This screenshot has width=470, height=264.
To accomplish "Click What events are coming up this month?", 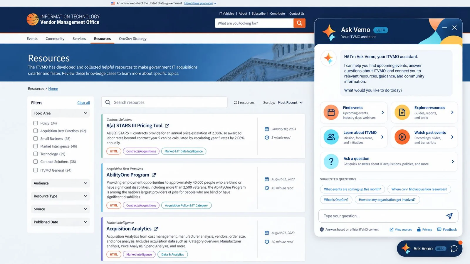I will coord(352,189).
